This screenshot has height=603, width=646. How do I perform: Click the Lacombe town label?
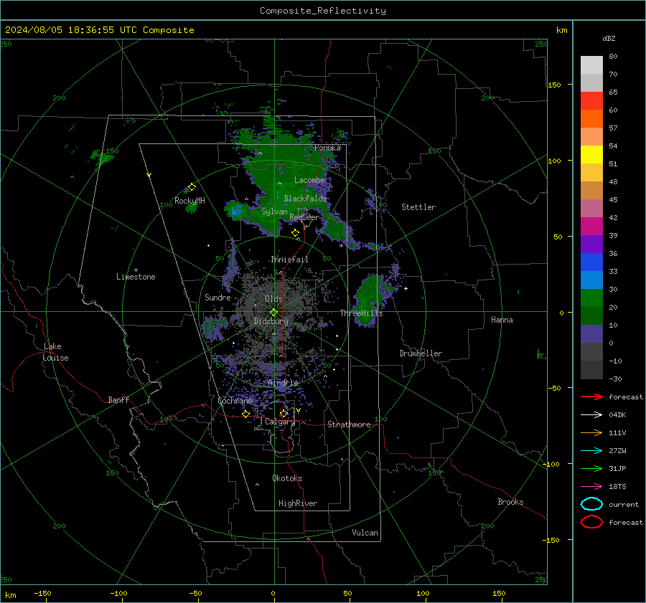click(x=309, y=180)
